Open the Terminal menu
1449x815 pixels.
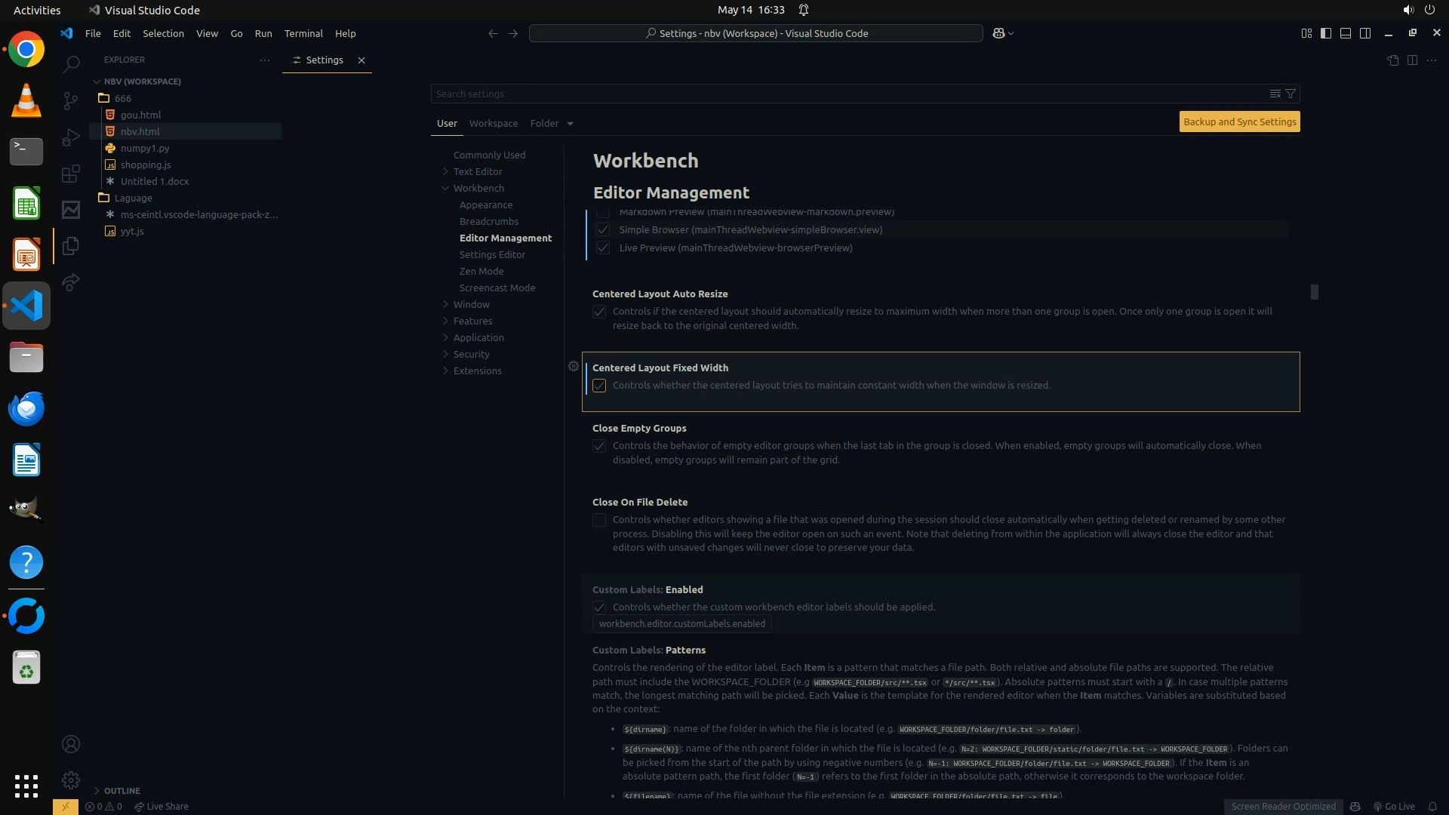coord(303,33)
